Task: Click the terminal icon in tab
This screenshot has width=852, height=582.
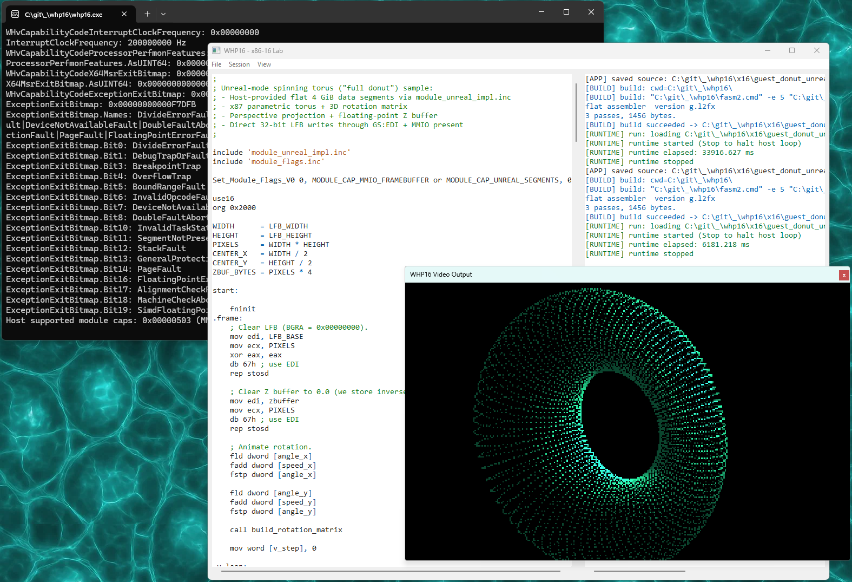Action: [15, 15]
